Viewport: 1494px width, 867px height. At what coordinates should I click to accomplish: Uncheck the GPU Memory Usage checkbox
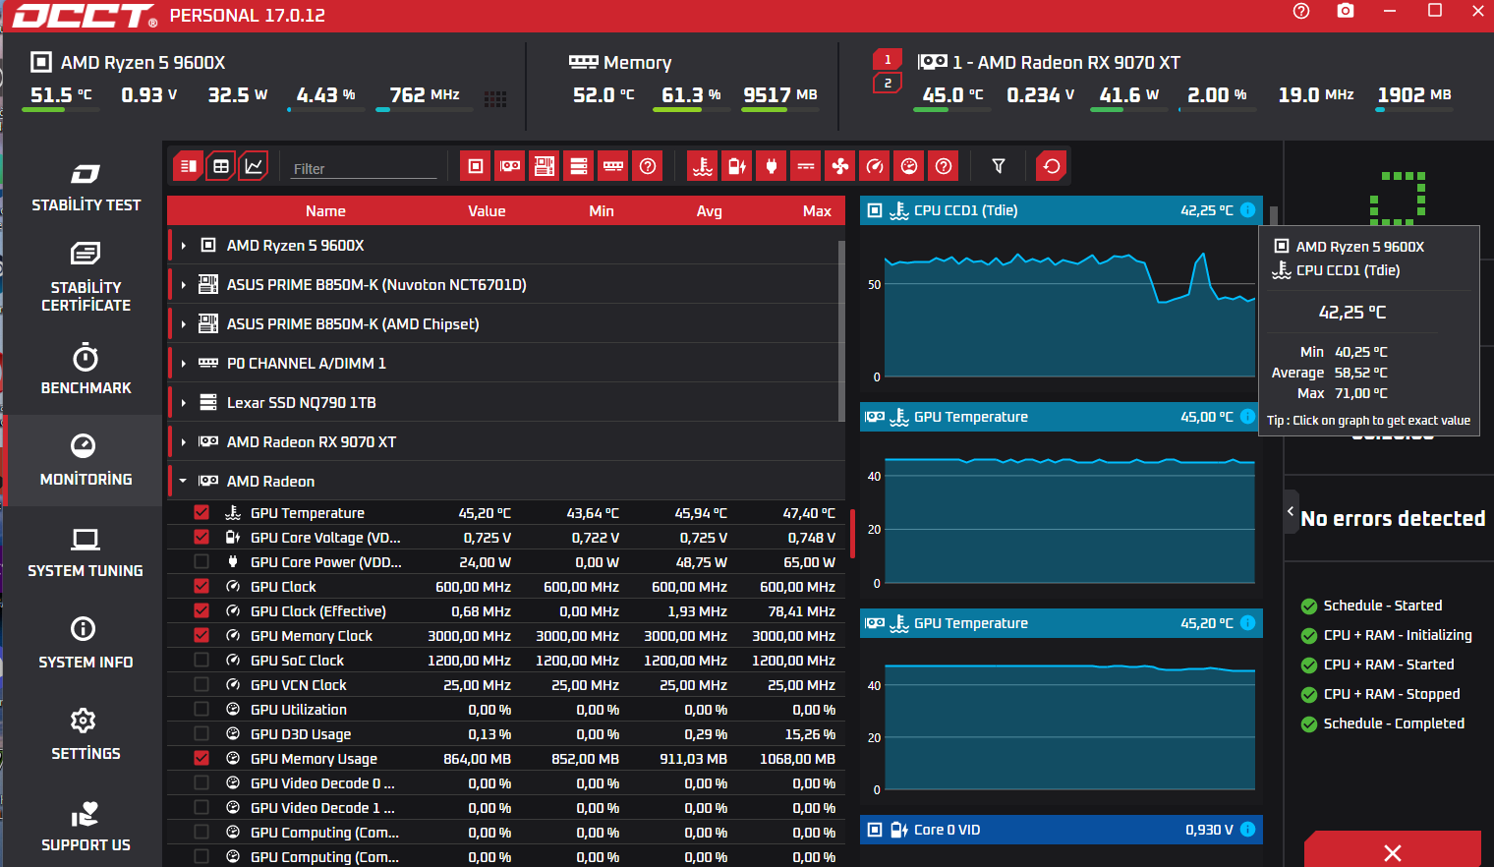(x=201, y=758)
